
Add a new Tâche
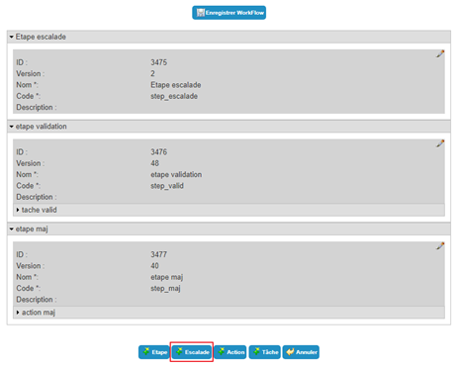tap(265, 352)
